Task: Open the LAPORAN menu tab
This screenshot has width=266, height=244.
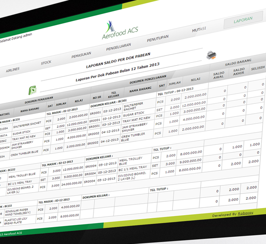Action: (243, 20)
